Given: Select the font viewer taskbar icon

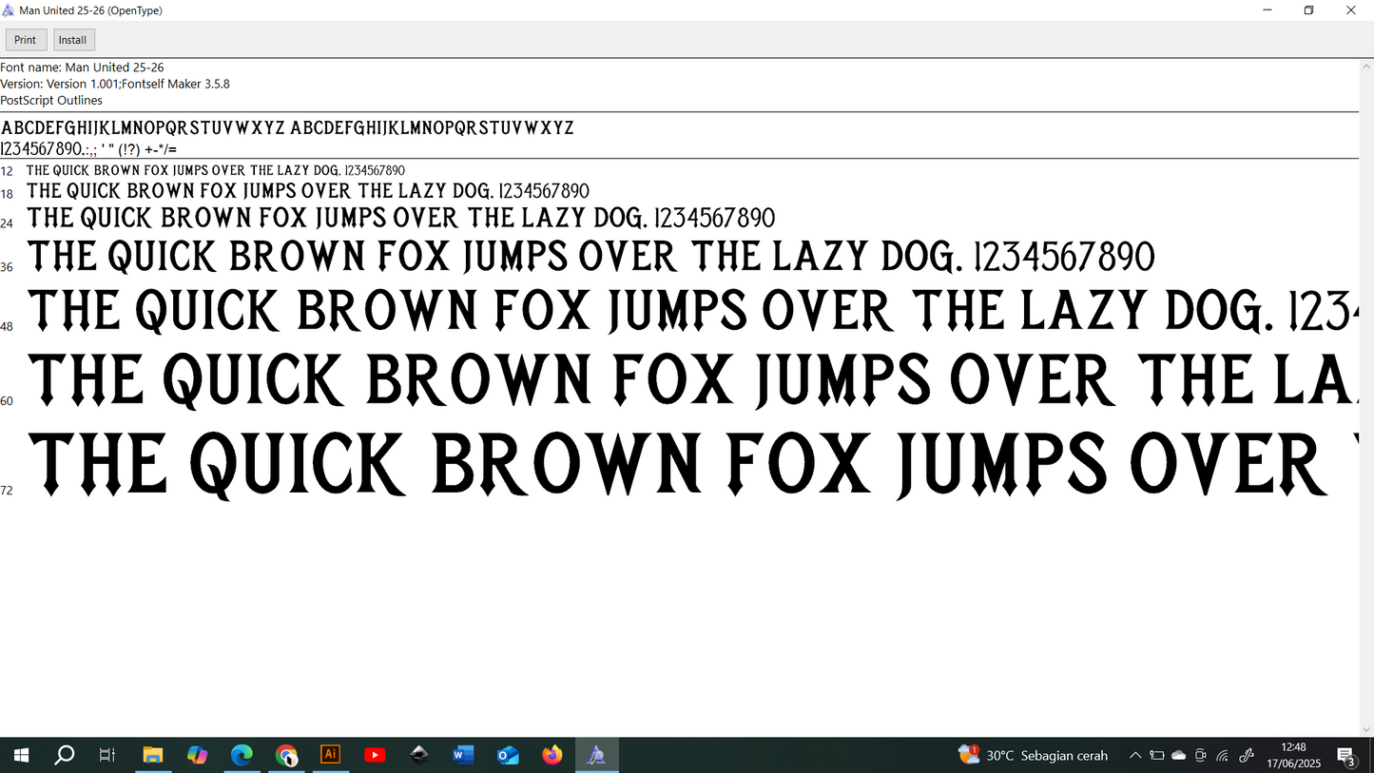Looking at the screenshot, I should click(x=596, y=755).
